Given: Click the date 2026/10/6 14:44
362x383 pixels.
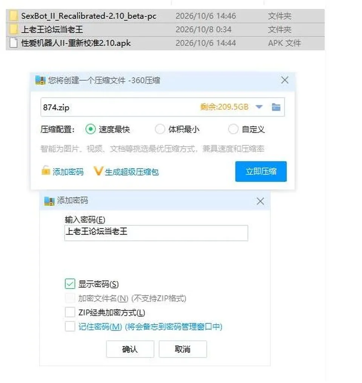Looking at the screenshot, I should coord(206,43).
